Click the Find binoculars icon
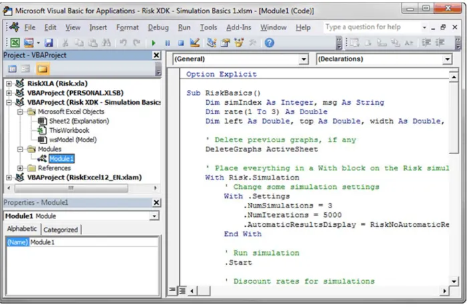Image resolution: width=467 pixels, height=307 pixels. (x=106, y=43)
